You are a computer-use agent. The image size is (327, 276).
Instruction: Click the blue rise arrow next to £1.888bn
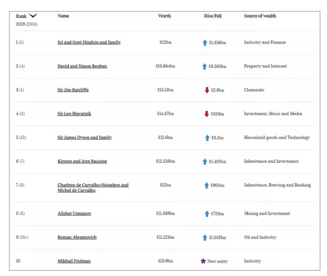pos(205,238)
